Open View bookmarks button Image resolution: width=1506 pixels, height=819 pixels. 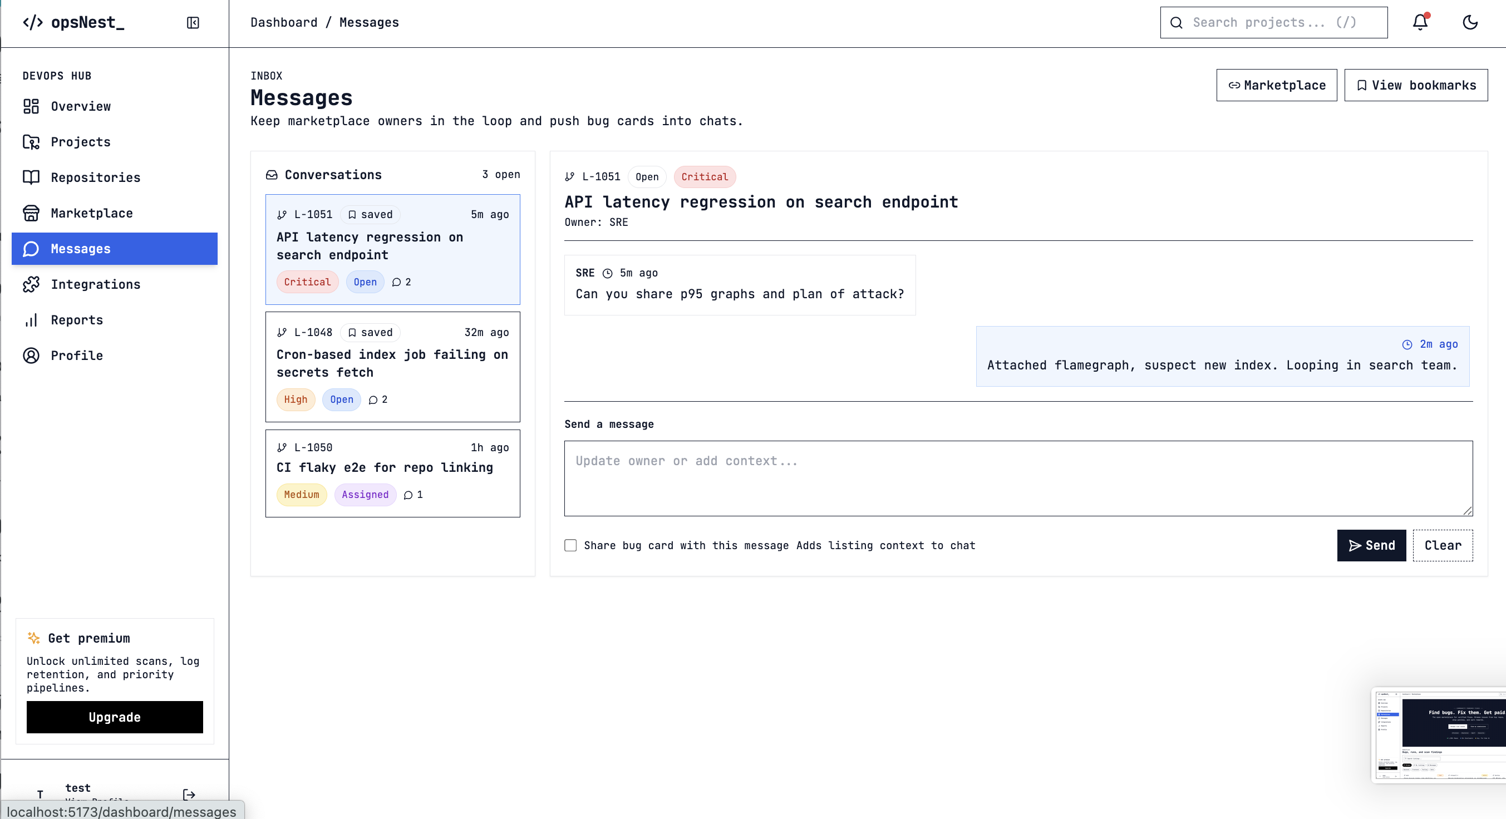(x=1415, y=85)
